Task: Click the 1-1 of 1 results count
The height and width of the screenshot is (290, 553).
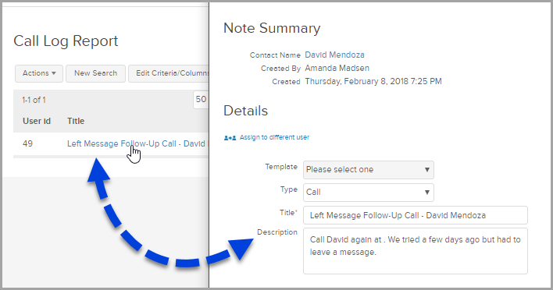Action: [34, 100]
